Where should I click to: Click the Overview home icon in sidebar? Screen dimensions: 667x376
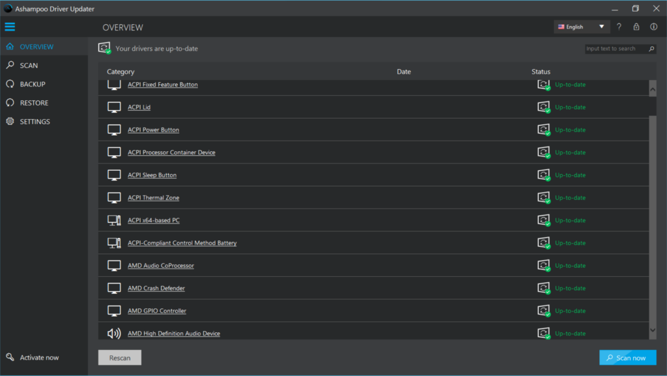pos(10,46)
